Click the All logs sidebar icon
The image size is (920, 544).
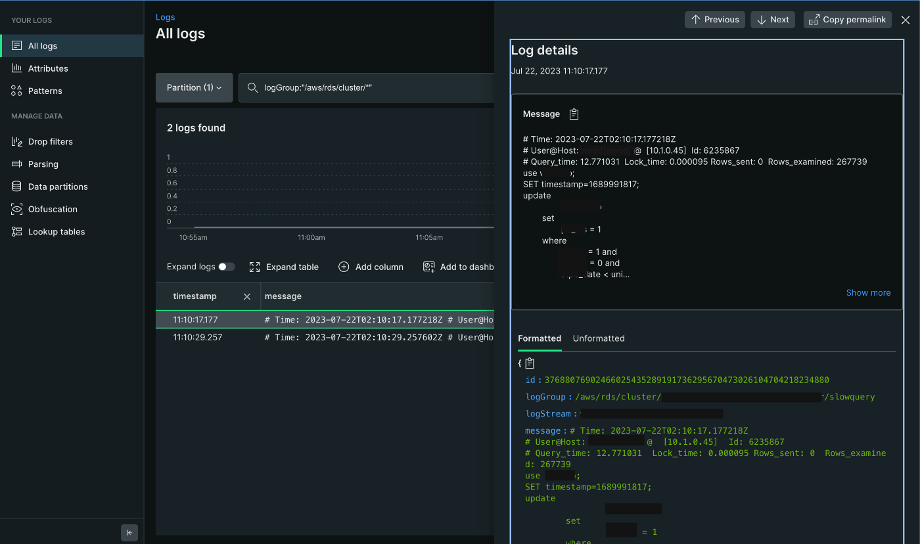16,46
